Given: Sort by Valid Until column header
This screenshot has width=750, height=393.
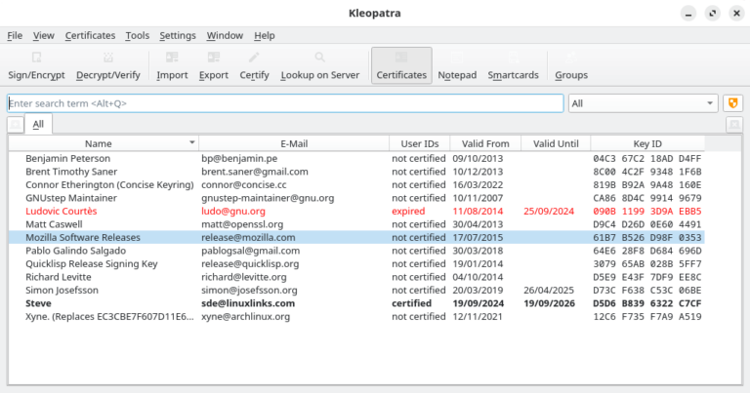Looking at the screenshot, I should point(556,143).
